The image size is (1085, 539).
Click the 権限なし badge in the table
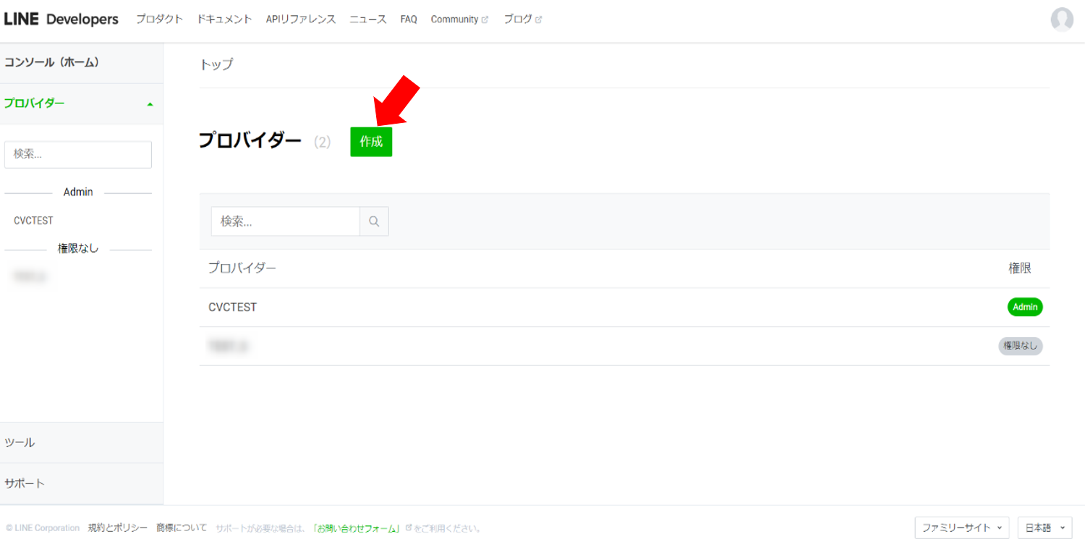(x=1021, y=346)
